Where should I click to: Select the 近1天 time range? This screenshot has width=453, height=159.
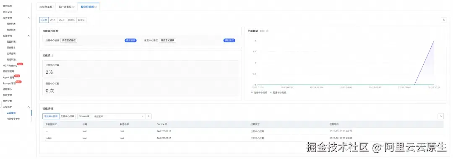pos(52,20)
